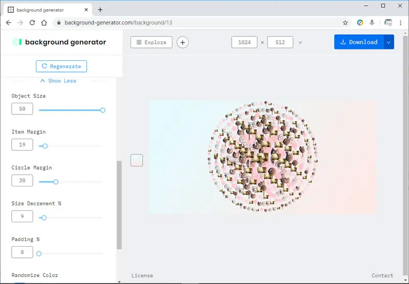Click the Object Size slider handle
The height and width of the screenshot is (284, 409).
click(x=103, y=110)
